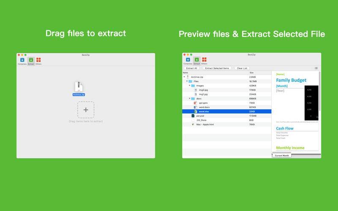Click the Archive.zip label in left window
Viewport: 338px width, 211px height.
(79, 95)
